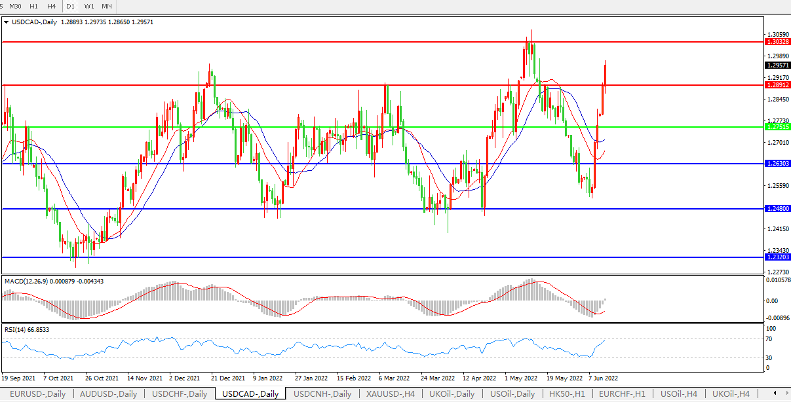The image size is (791, 402).
Task: Select the red 1.30328 price level label
Action: click(777, 41)
